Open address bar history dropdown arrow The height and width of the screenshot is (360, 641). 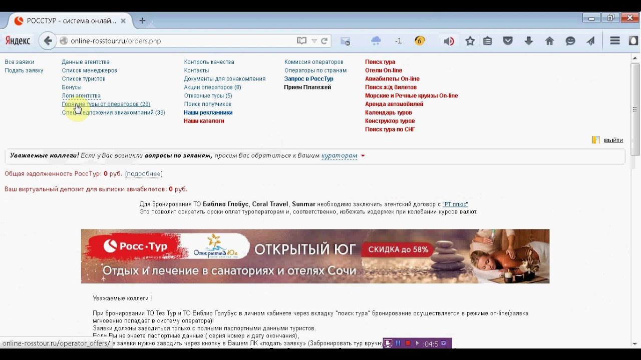pyautogui.click(x=314, y=41)
